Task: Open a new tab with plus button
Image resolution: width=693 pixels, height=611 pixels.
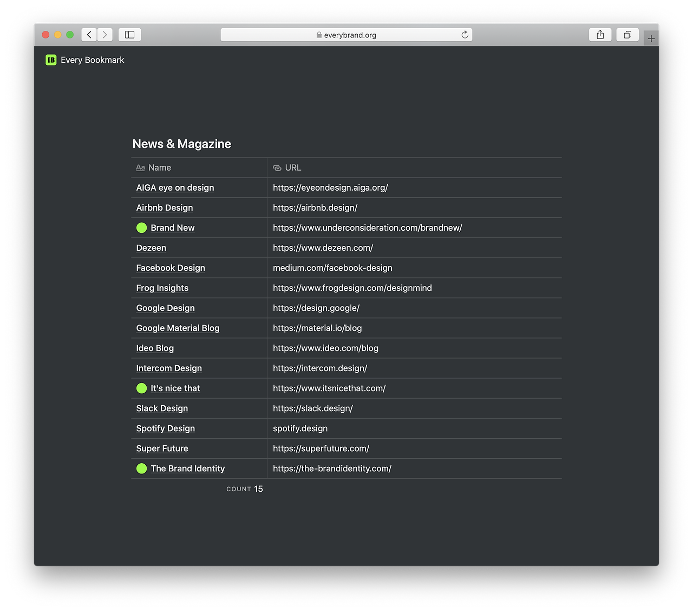Action: (651, 38)
